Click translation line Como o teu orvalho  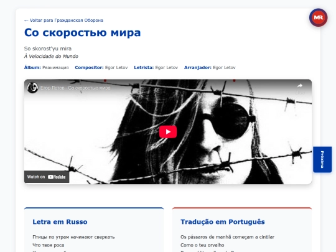[x=202, y=245]
